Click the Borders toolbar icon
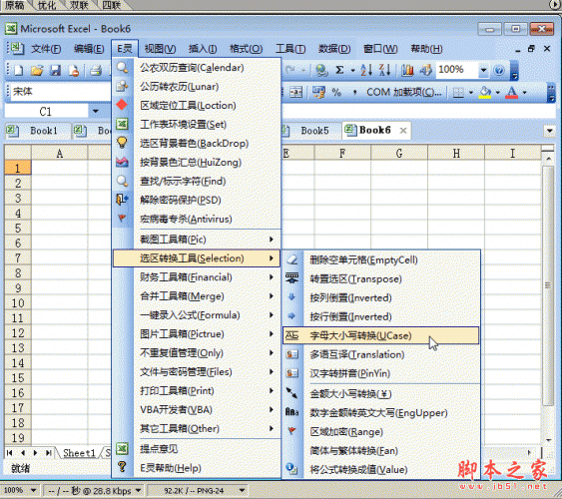 pyautogui.click(x=458, y=93)
